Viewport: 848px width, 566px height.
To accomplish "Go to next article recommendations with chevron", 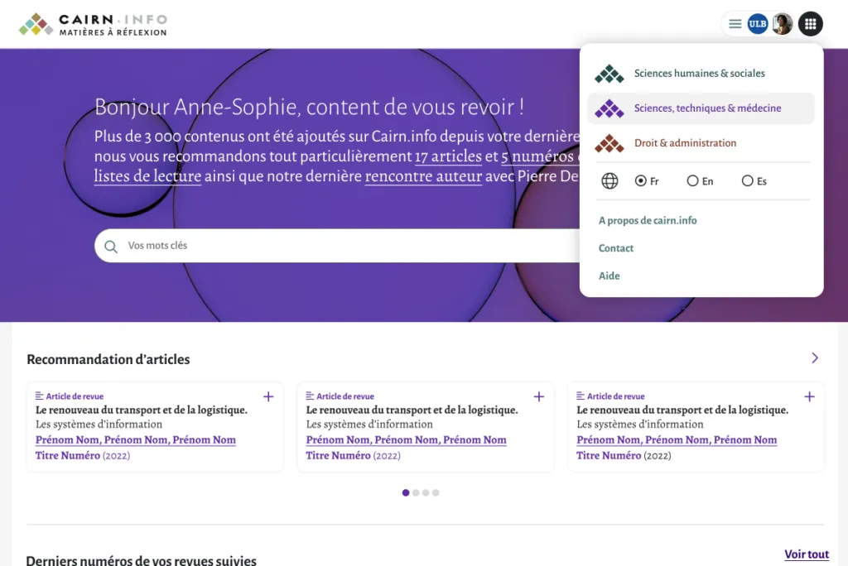I will coord(815,358).
